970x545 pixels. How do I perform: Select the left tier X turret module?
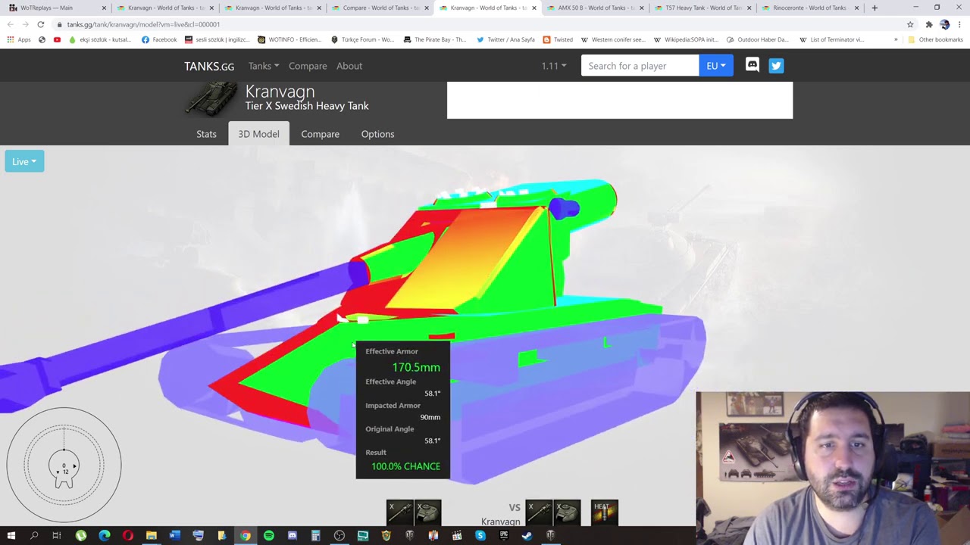tap(427, 512)
